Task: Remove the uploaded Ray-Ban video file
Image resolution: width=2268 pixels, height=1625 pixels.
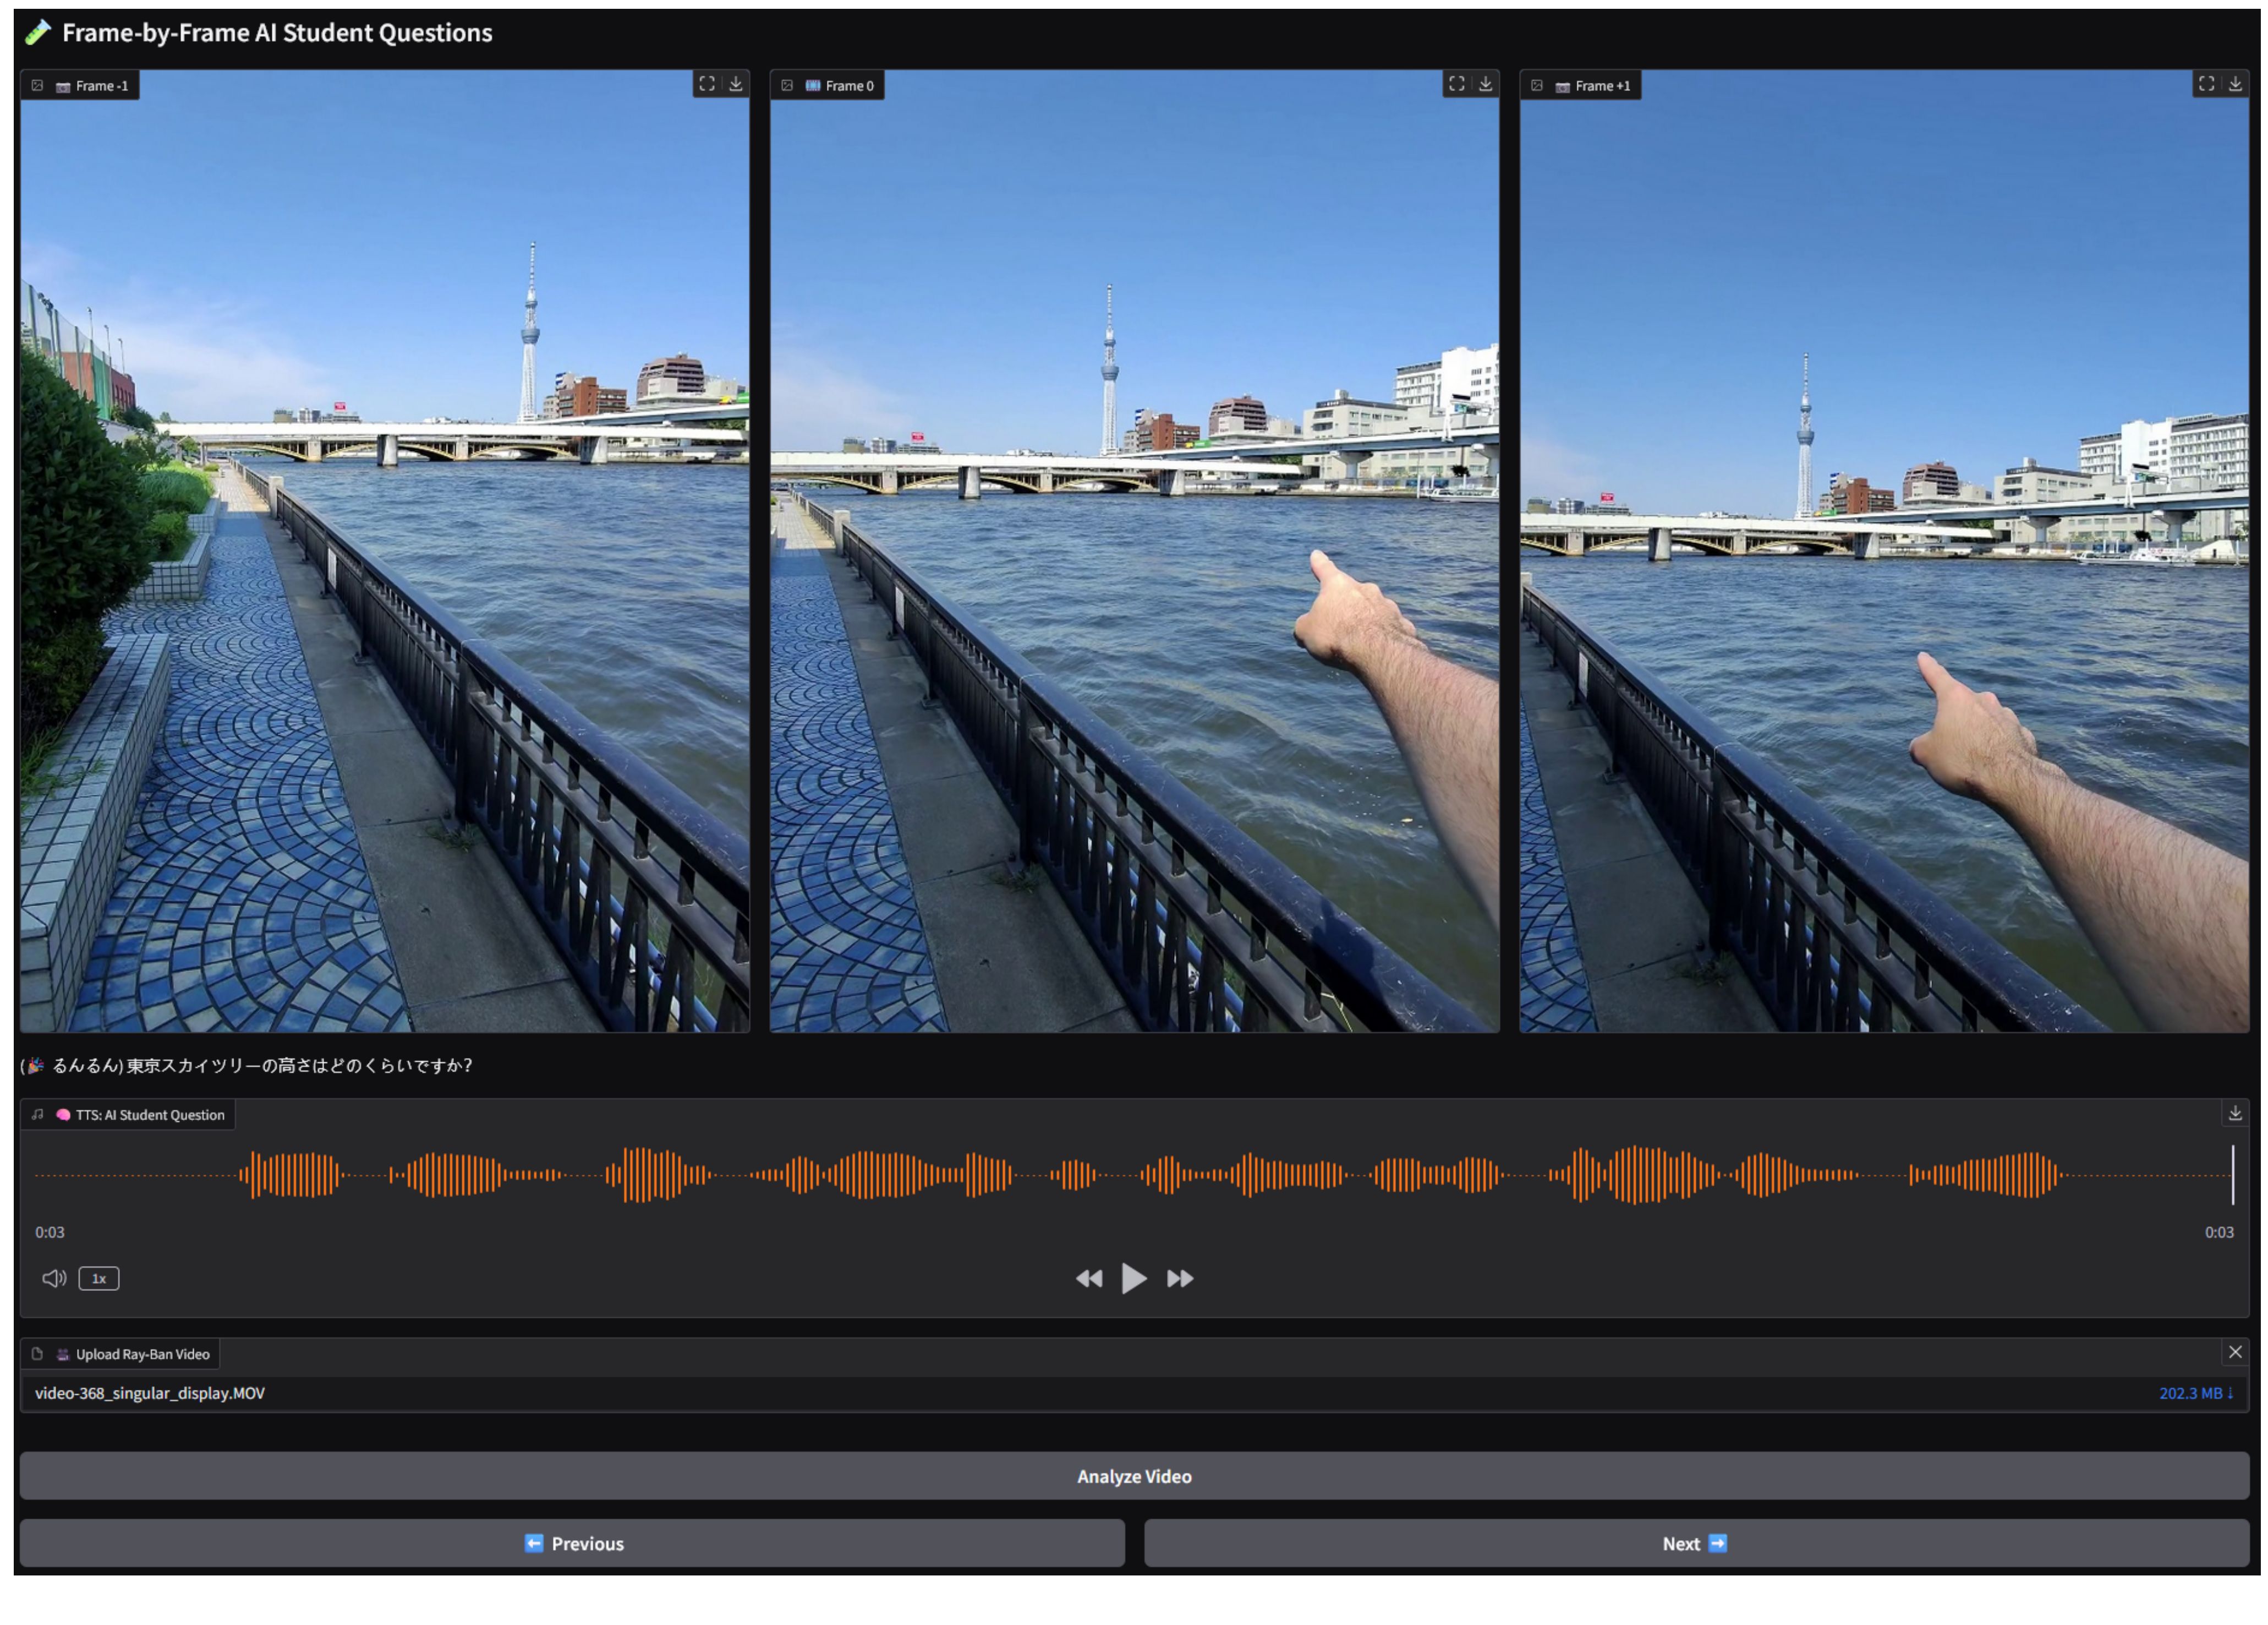Action: click(2235, 1353)
